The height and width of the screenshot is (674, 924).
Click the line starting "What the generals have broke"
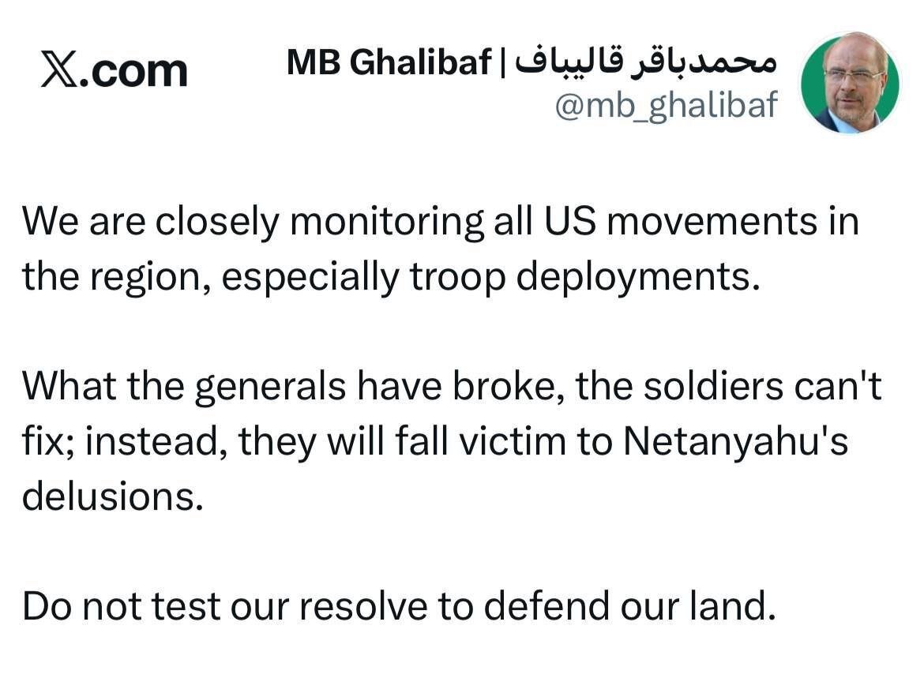(451, 387)
